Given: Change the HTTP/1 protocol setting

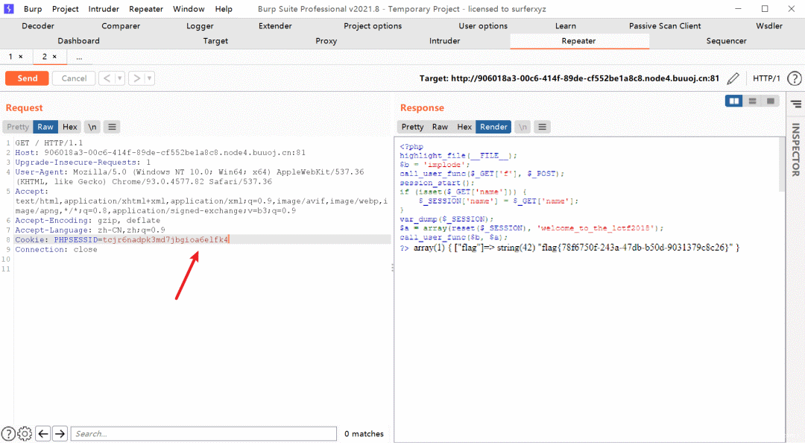Looking at the screenshot, I should [766, 78].
